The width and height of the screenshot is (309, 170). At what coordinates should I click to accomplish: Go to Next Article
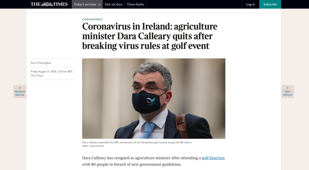pyautogui.click(x=288, y=92)
